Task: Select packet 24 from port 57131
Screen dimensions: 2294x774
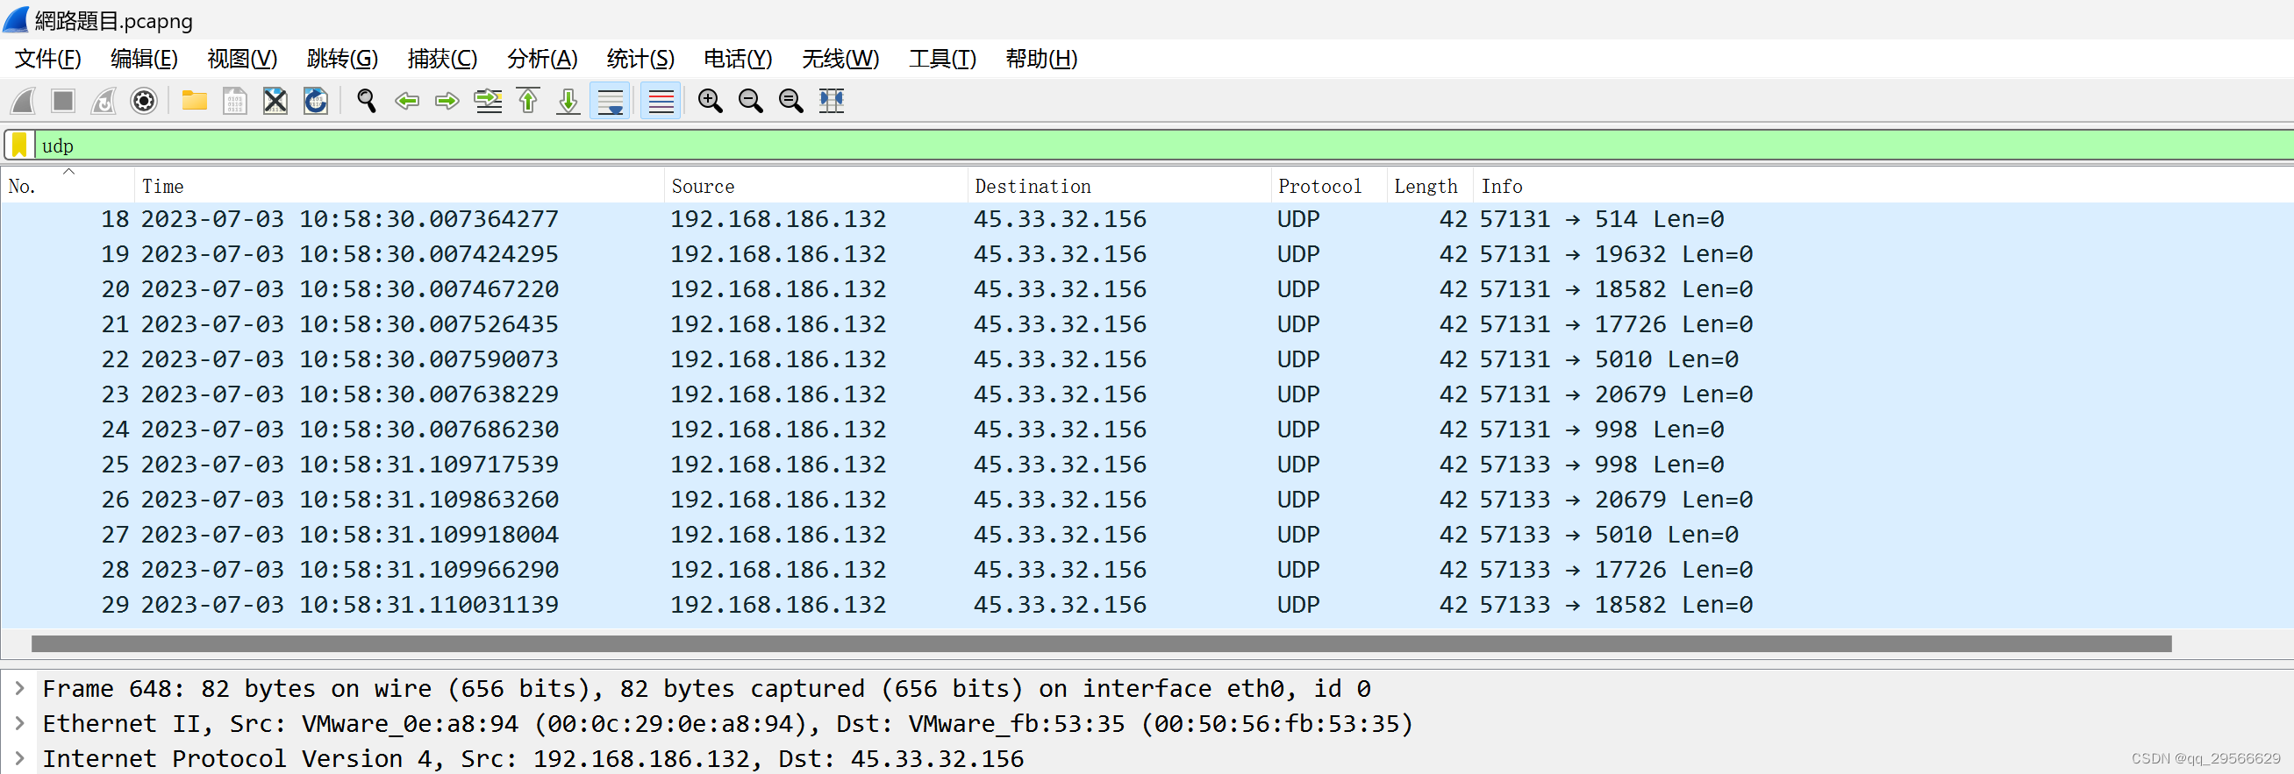Action: coord(1147,430)
